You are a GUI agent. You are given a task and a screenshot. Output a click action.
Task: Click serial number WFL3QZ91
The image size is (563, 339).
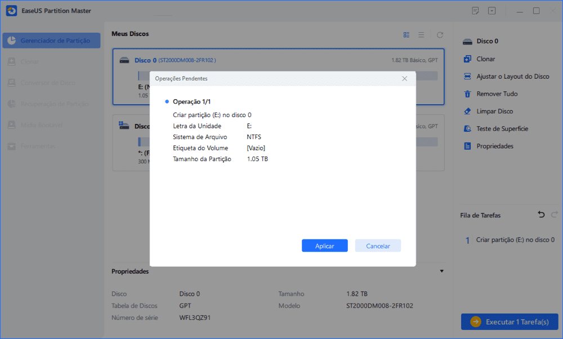(195, 318)
